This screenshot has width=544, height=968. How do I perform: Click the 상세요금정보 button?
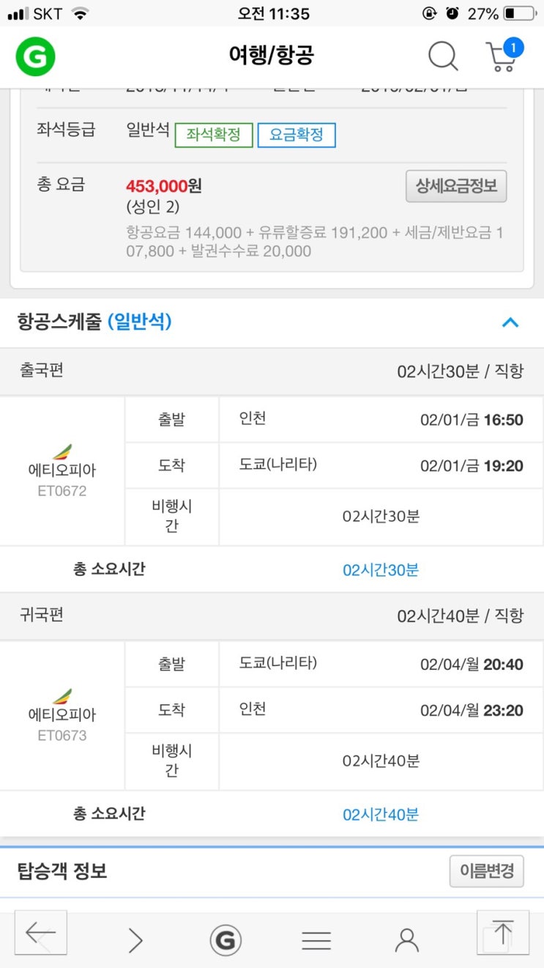(456, 186)
